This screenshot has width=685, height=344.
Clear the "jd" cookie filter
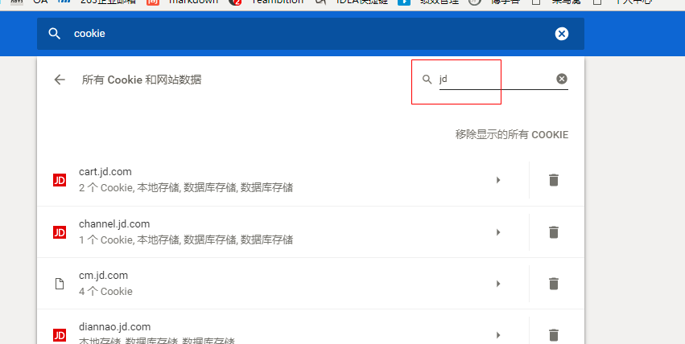561,79
